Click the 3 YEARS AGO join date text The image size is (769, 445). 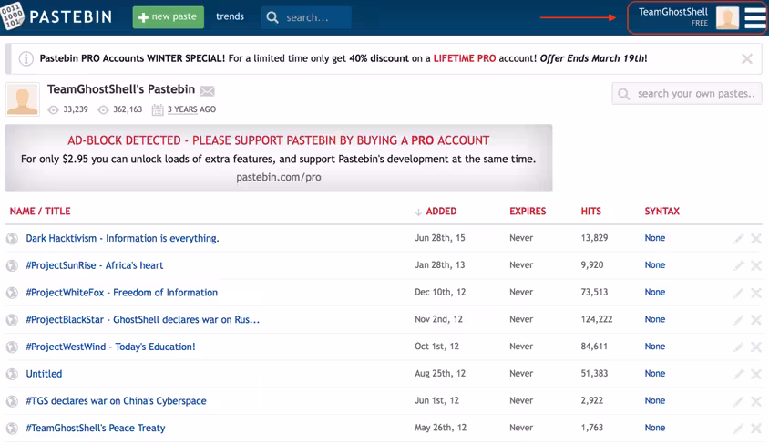(191, 109)
